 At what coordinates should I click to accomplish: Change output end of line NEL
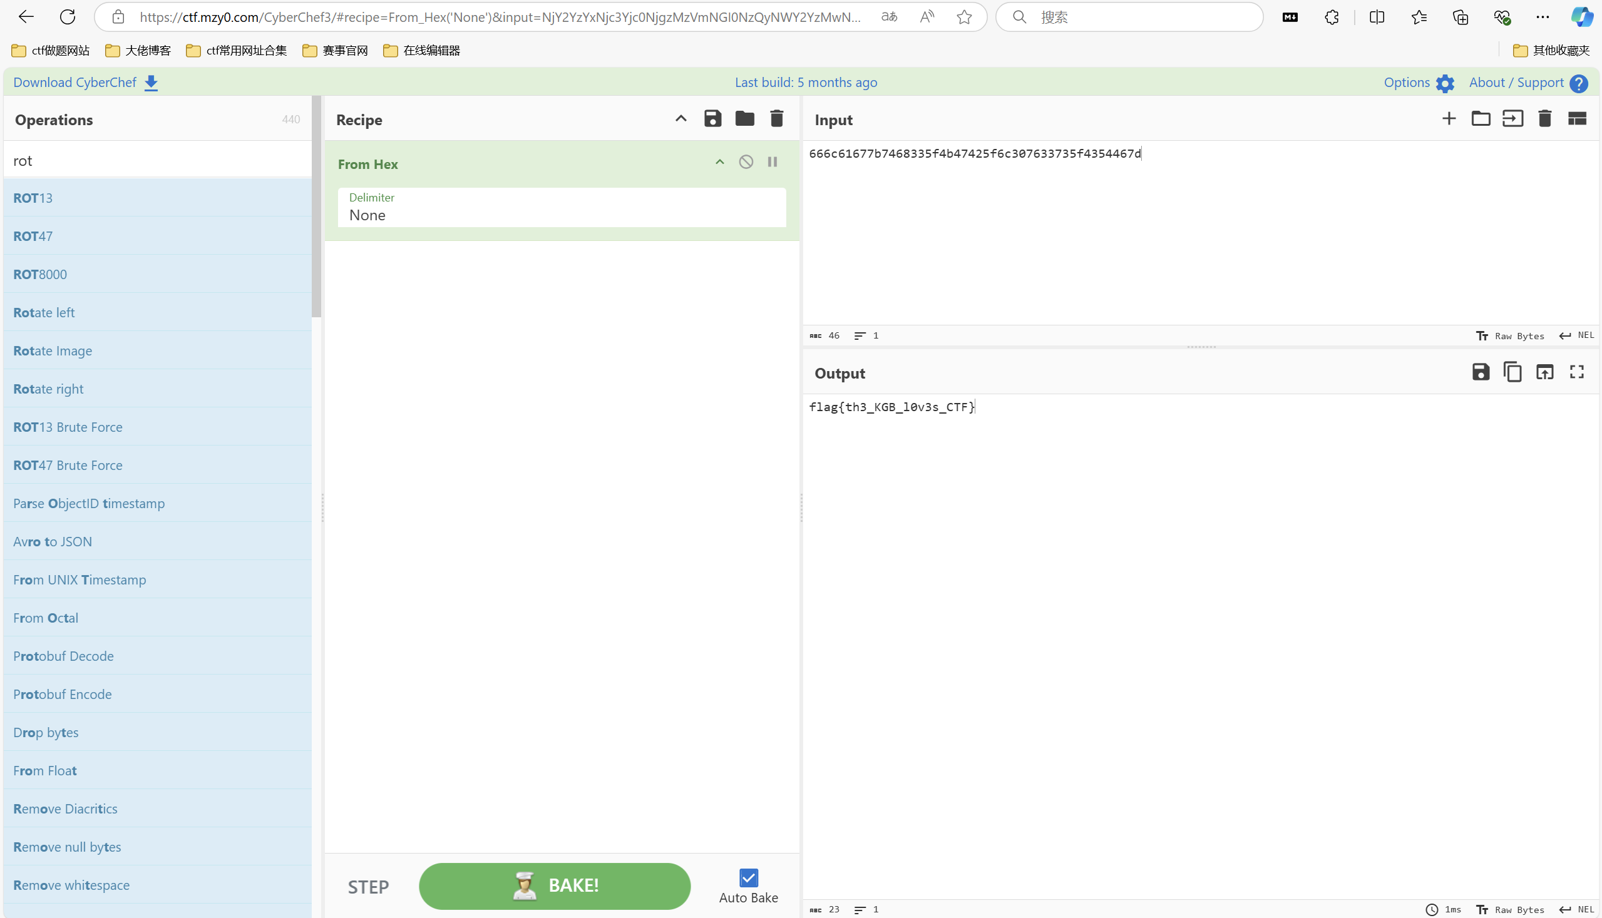pyautogui.click(x=1576, y=910)
